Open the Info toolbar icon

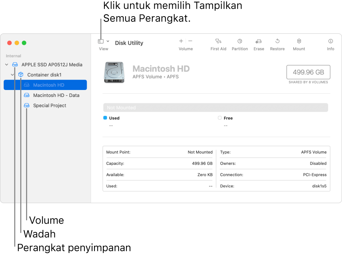tap(331, 41)
